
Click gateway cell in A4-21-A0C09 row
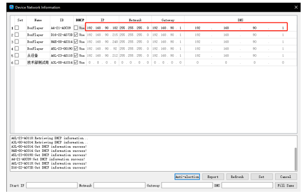(168, 28)
